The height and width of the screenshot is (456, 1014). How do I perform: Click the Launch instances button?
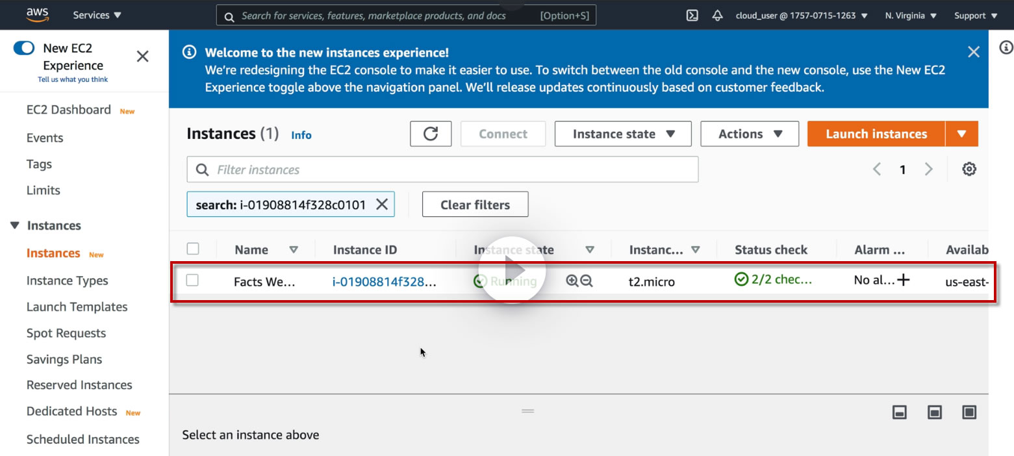pyautogui.click(x=876, y=134)
